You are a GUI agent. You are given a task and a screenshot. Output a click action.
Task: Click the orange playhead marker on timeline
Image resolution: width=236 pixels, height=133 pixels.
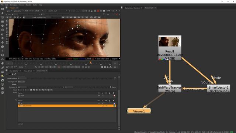tap(91, 62)
